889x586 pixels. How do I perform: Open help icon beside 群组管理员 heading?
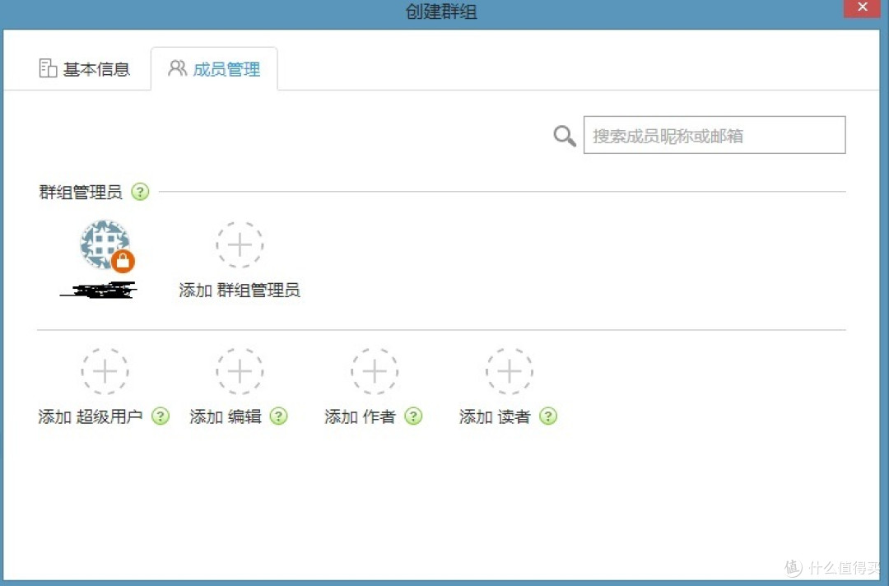coord(140,192)
